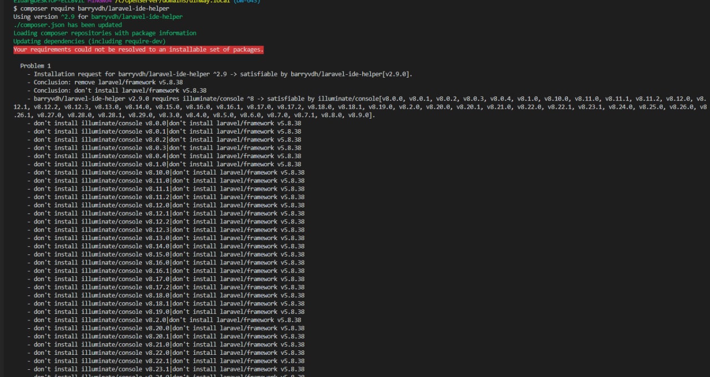
Task: Select 'don't install illuminate/console v8.20.0' row
Action: coord(166,328)
